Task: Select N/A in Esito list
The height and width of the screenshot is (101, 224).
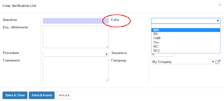Action: pos(186,30)
